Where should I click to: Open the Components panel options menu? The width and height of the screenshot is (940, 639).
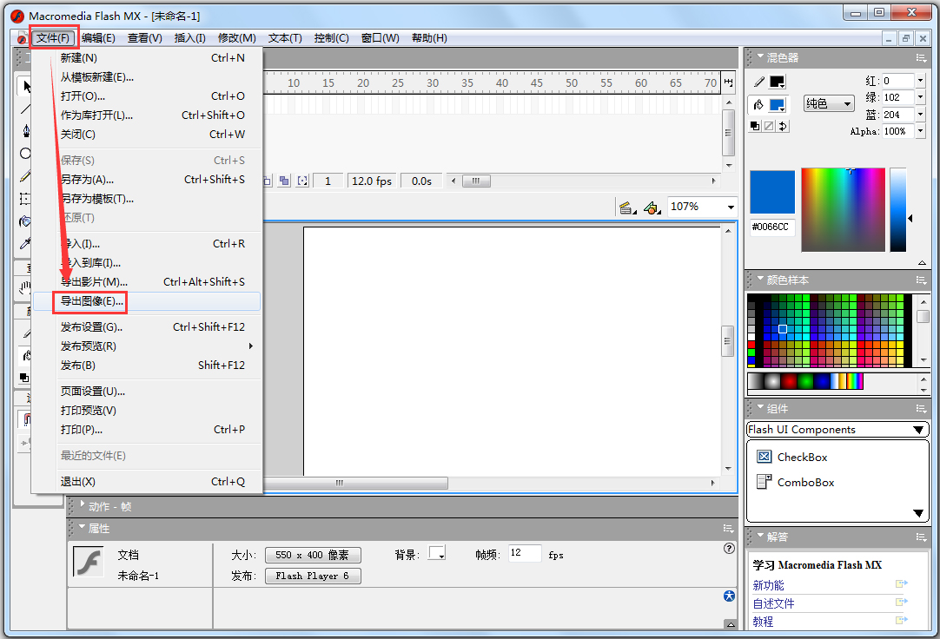click(921, 408)
